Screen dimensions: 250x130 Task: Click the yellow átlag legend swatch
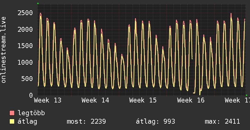tap(12, 122)
